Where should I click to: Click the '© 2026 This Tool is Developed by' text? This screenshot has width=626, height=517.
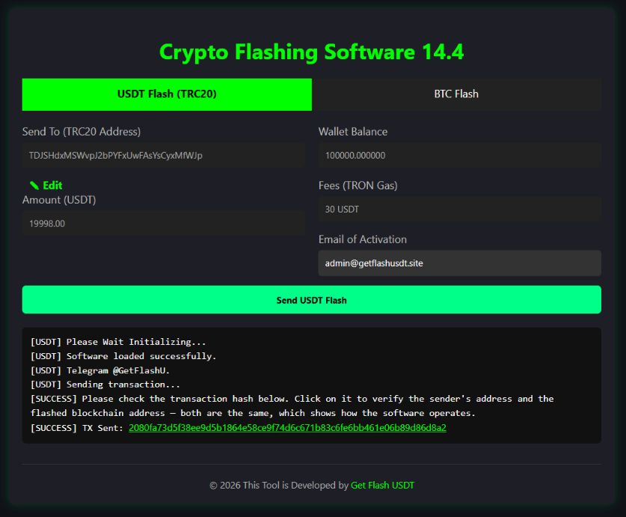[x=279, y=486]
